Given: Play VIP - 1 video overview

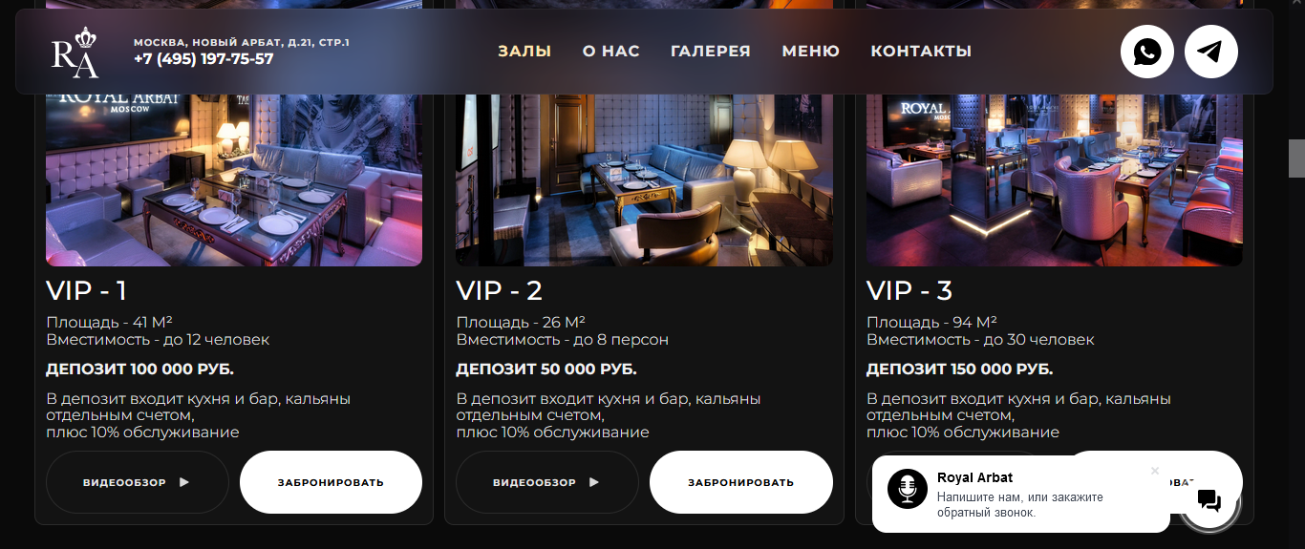Looking at the screenshot, I should pos(138,482).
